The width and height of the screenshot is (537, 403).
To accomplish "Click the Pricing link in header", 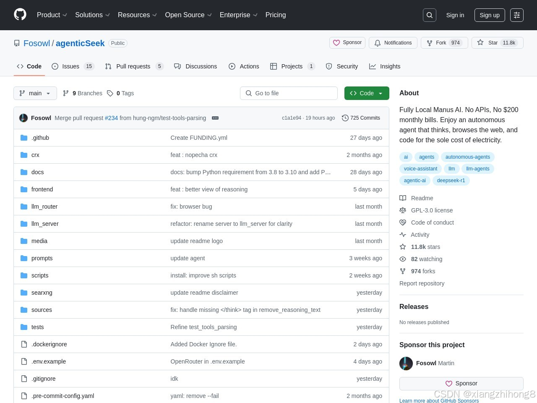I will point(276,15).
